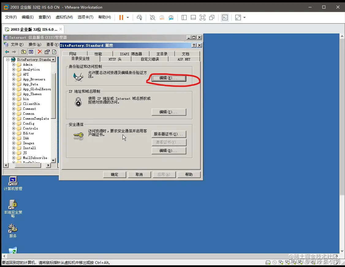Switch to the HTTP 头 tab
345x267 pixels.
pos(115,59)
